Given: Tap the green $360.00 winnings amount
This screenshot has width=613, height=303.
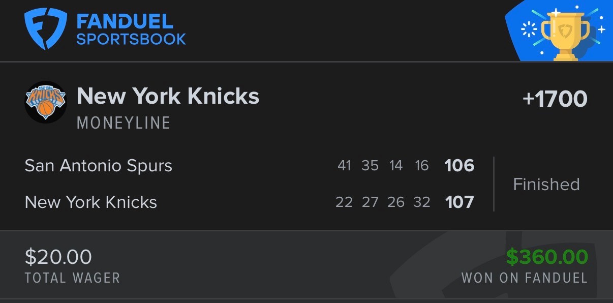Looking at the screenshot, I should click(547, 257).
